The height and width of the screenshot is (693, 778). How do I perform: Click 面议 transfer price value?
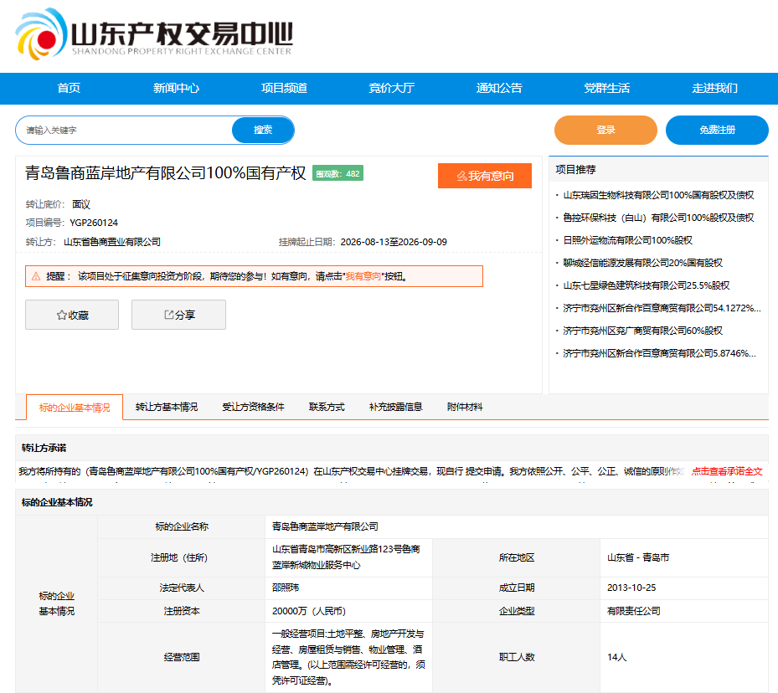coord(81,204)
